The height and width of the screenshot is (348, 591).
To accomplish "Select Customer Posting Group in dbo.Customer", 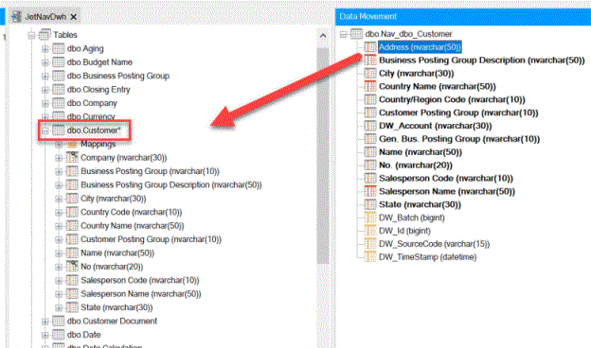I will coord(151,239).
